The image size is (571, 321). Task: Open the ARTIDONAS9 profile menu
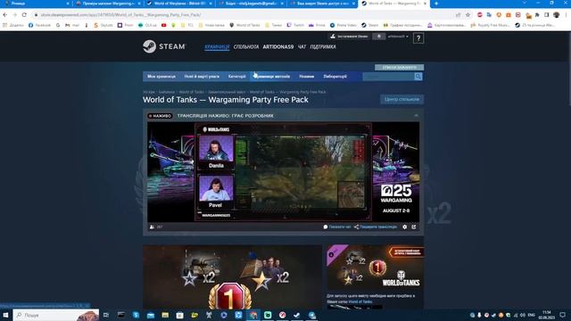tap(278, 47)
